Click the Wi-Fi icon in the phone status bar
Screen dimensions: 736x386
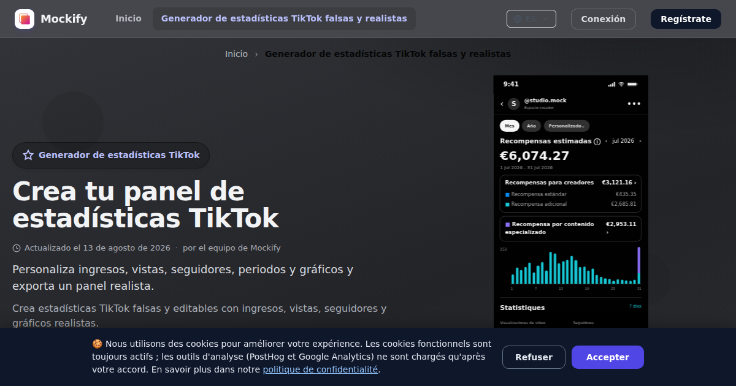[621, 84]
